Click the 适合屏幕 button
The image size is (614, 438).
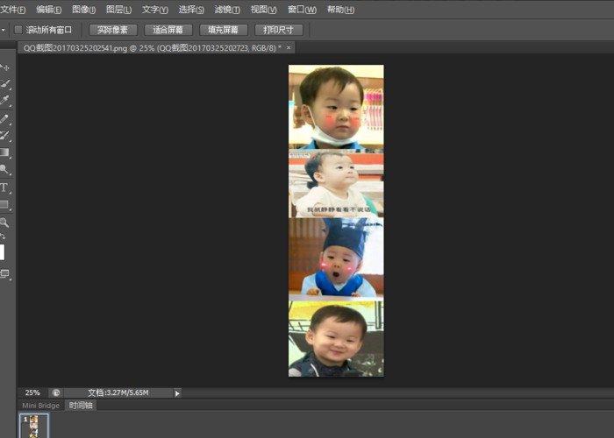coord(168,30)
